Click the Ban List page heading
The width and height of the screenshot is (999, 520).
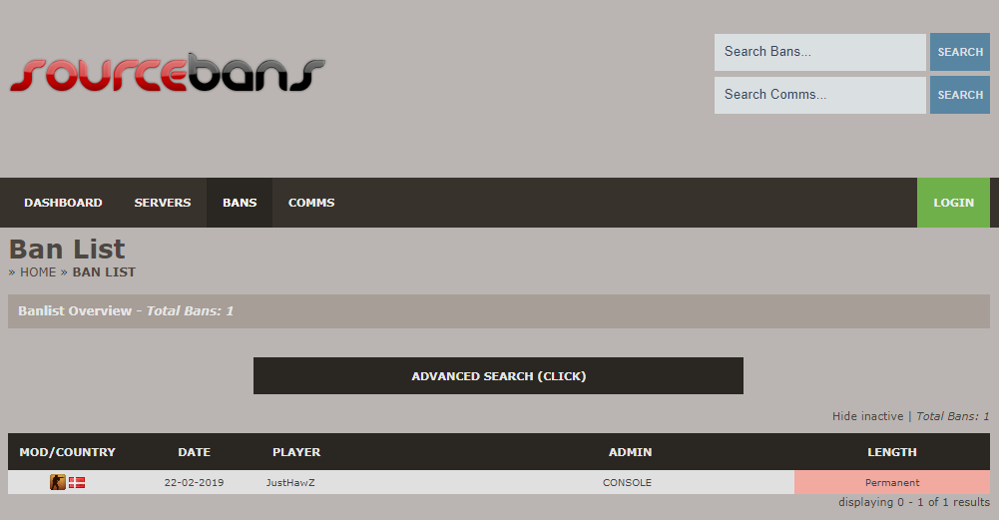67,250
